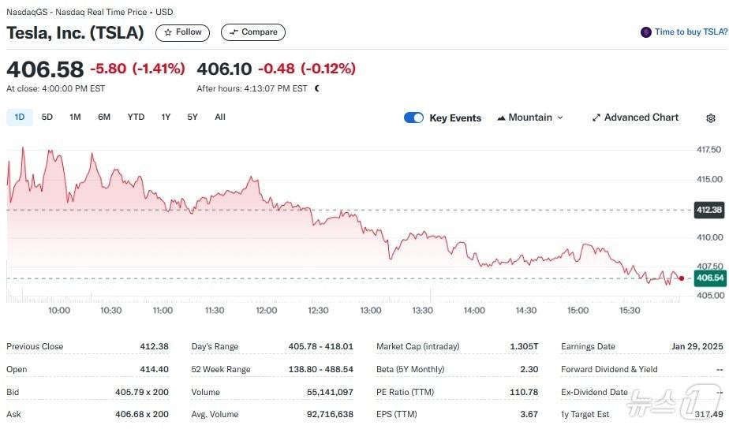The image size is (729, 429).
Task: Click the purple Time to buy TSLA icon
Action: pyautogui.click(x=646, y=32)
